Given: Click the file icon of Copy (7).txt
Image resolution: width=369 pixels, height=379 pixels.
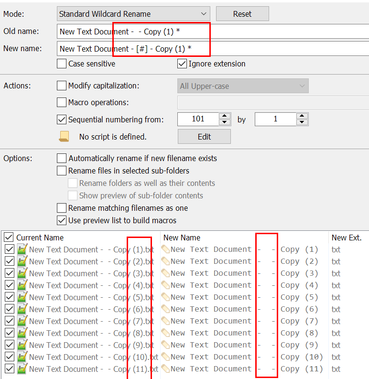Looking at the screenshot, I should tap(22, 321).
